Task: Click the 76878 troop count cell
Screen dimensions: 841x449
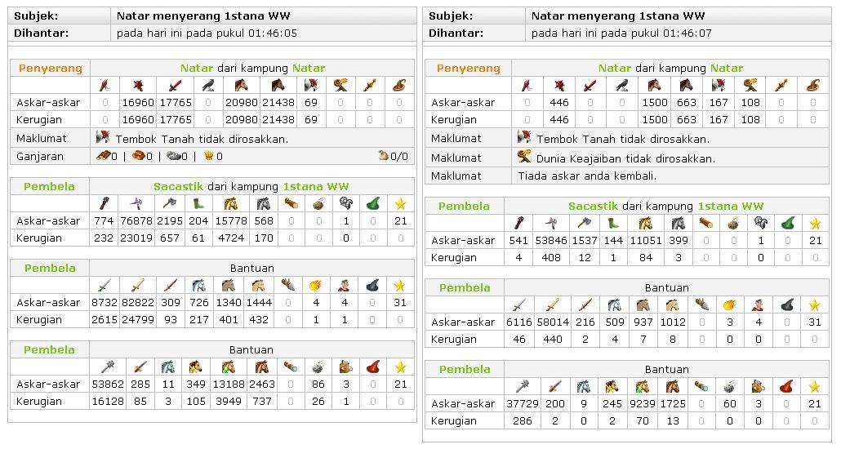Action: click(136, 221)
